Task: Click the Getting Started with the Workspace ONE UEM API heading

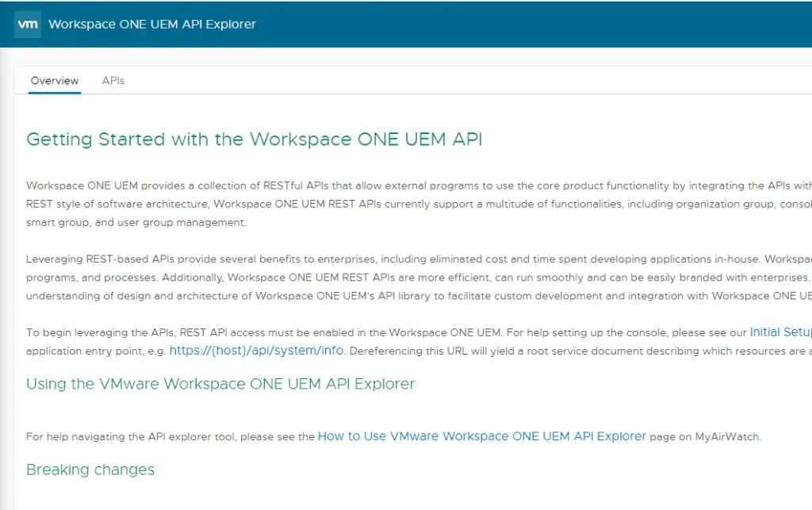Action: tap(255, 140)
